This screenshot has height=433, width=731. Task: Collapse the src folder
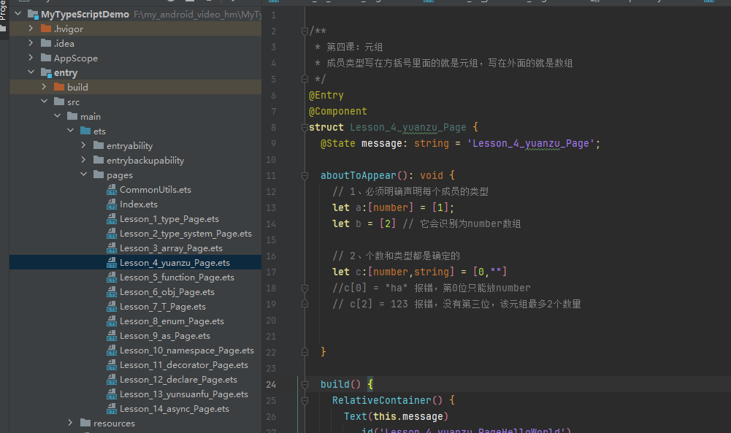tap(44, 101)
